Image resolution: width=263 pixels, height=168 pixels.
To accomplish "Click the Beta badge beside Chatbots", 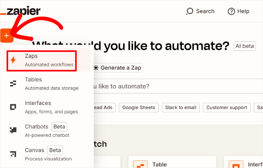I will coord(59,127).
